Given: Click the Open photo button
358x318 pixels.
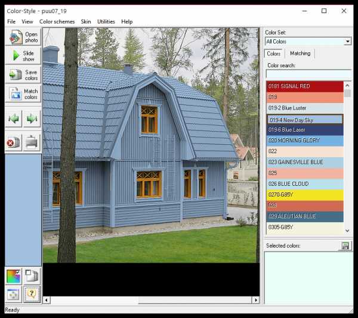Looking at the screenshot, I should click(23, 38).
